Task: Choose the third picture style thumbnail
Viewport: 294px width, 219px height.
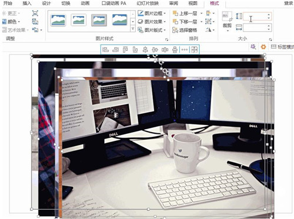Action: point(99,20)
